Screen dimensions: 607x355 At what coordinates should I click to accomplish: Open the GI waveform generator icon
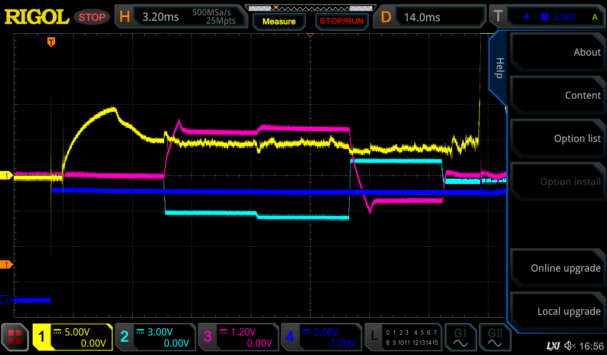point(460,337)
